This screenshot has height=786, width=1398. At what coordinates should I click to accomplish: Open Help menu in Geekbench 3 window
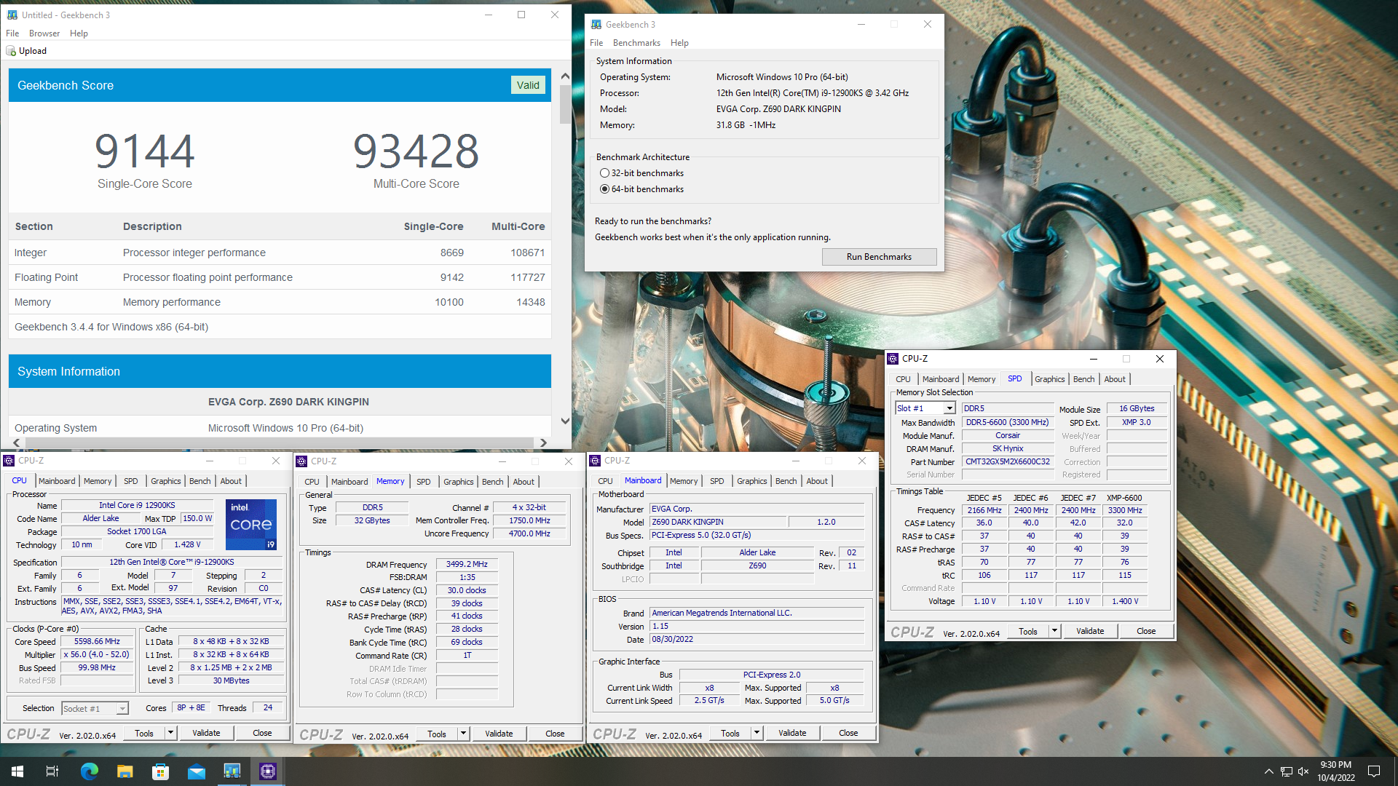pyautogui.click(x=679, y=43)
